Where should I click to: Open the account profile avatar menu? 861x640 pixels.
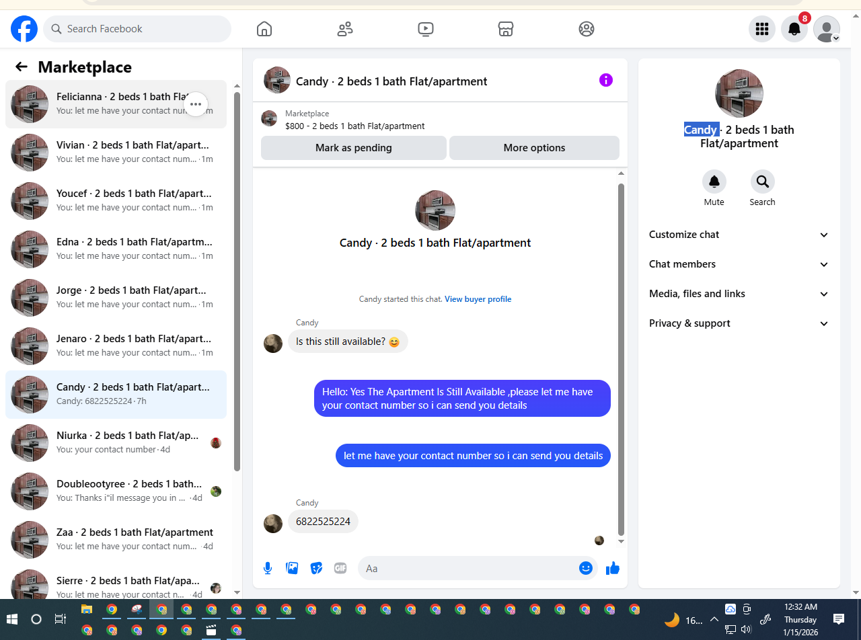click(827, 29)
